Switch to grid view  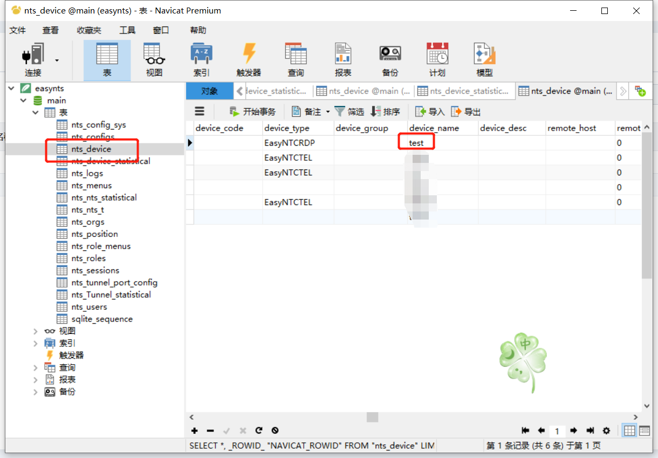629,430
